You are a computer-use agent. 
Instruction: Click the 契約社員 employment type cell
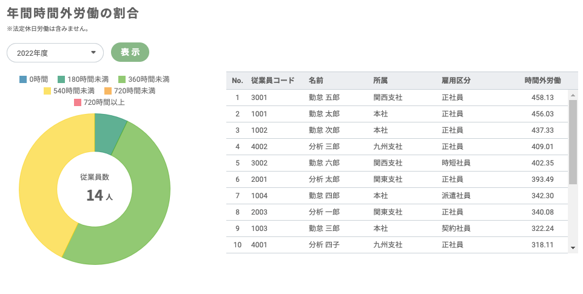click(456, 229)
